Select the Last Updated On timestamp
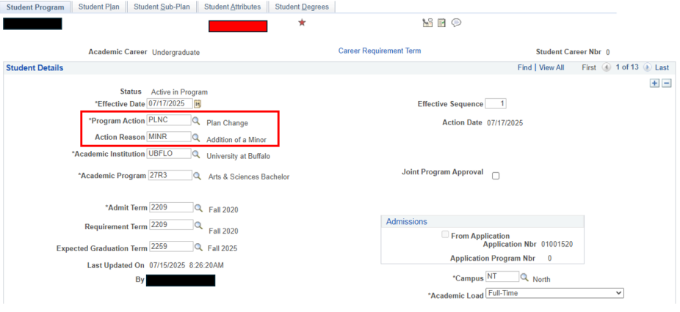The image size is (680, 312). [x=187, y=265]
